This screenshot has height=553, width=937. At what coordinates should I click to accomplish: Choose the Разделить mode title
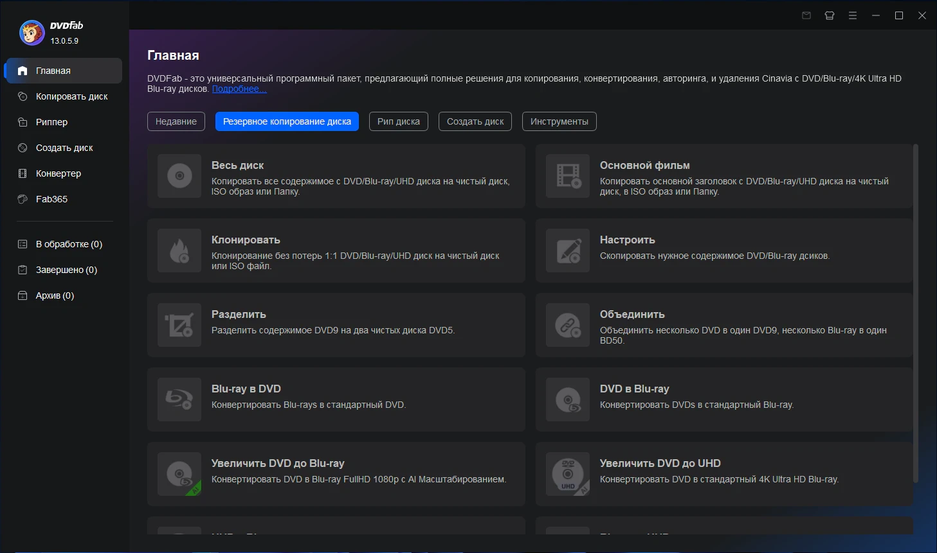tap(239, 314)
